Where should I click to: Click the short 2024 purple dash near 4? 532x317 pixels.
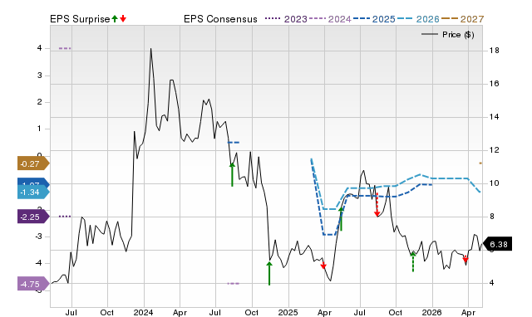[65, 48]
